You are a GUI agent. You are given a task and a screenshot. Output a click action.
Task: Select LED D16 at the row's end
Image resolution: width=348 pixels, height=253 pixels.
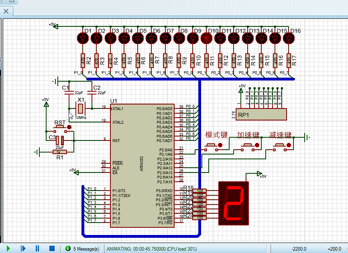[x=289, y=38]
